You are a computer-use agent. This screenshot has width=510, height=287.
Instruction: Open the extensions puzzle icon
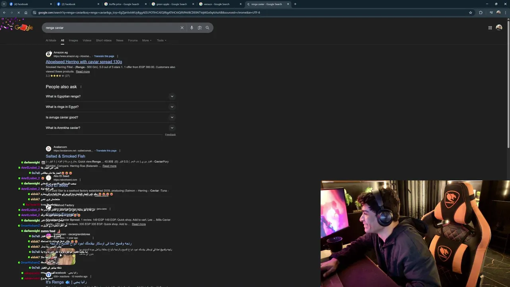tap(481, 12)
